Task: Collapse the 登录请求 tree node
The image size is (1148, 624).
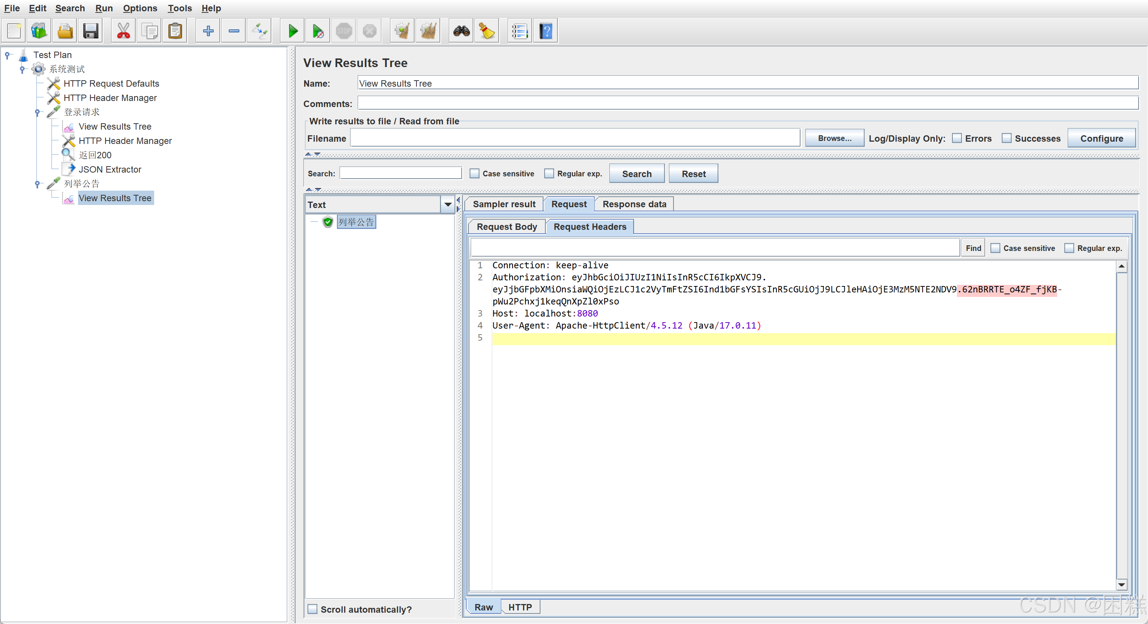Action: (x=37, y=112)
